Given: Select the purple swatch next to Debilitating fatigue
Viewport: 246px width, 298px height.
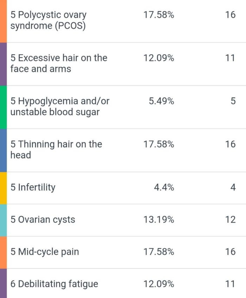Looking at the screenshot, I should (3, 283).
